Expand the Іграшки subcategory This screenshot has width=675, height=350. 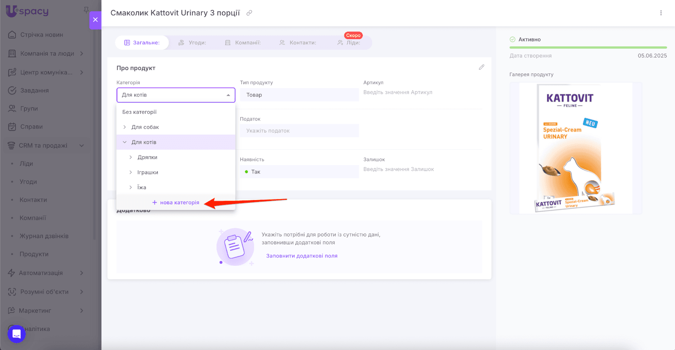130,173
